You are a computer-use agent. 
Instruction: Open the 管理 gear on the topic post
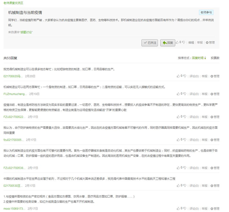tap(210, 43)
